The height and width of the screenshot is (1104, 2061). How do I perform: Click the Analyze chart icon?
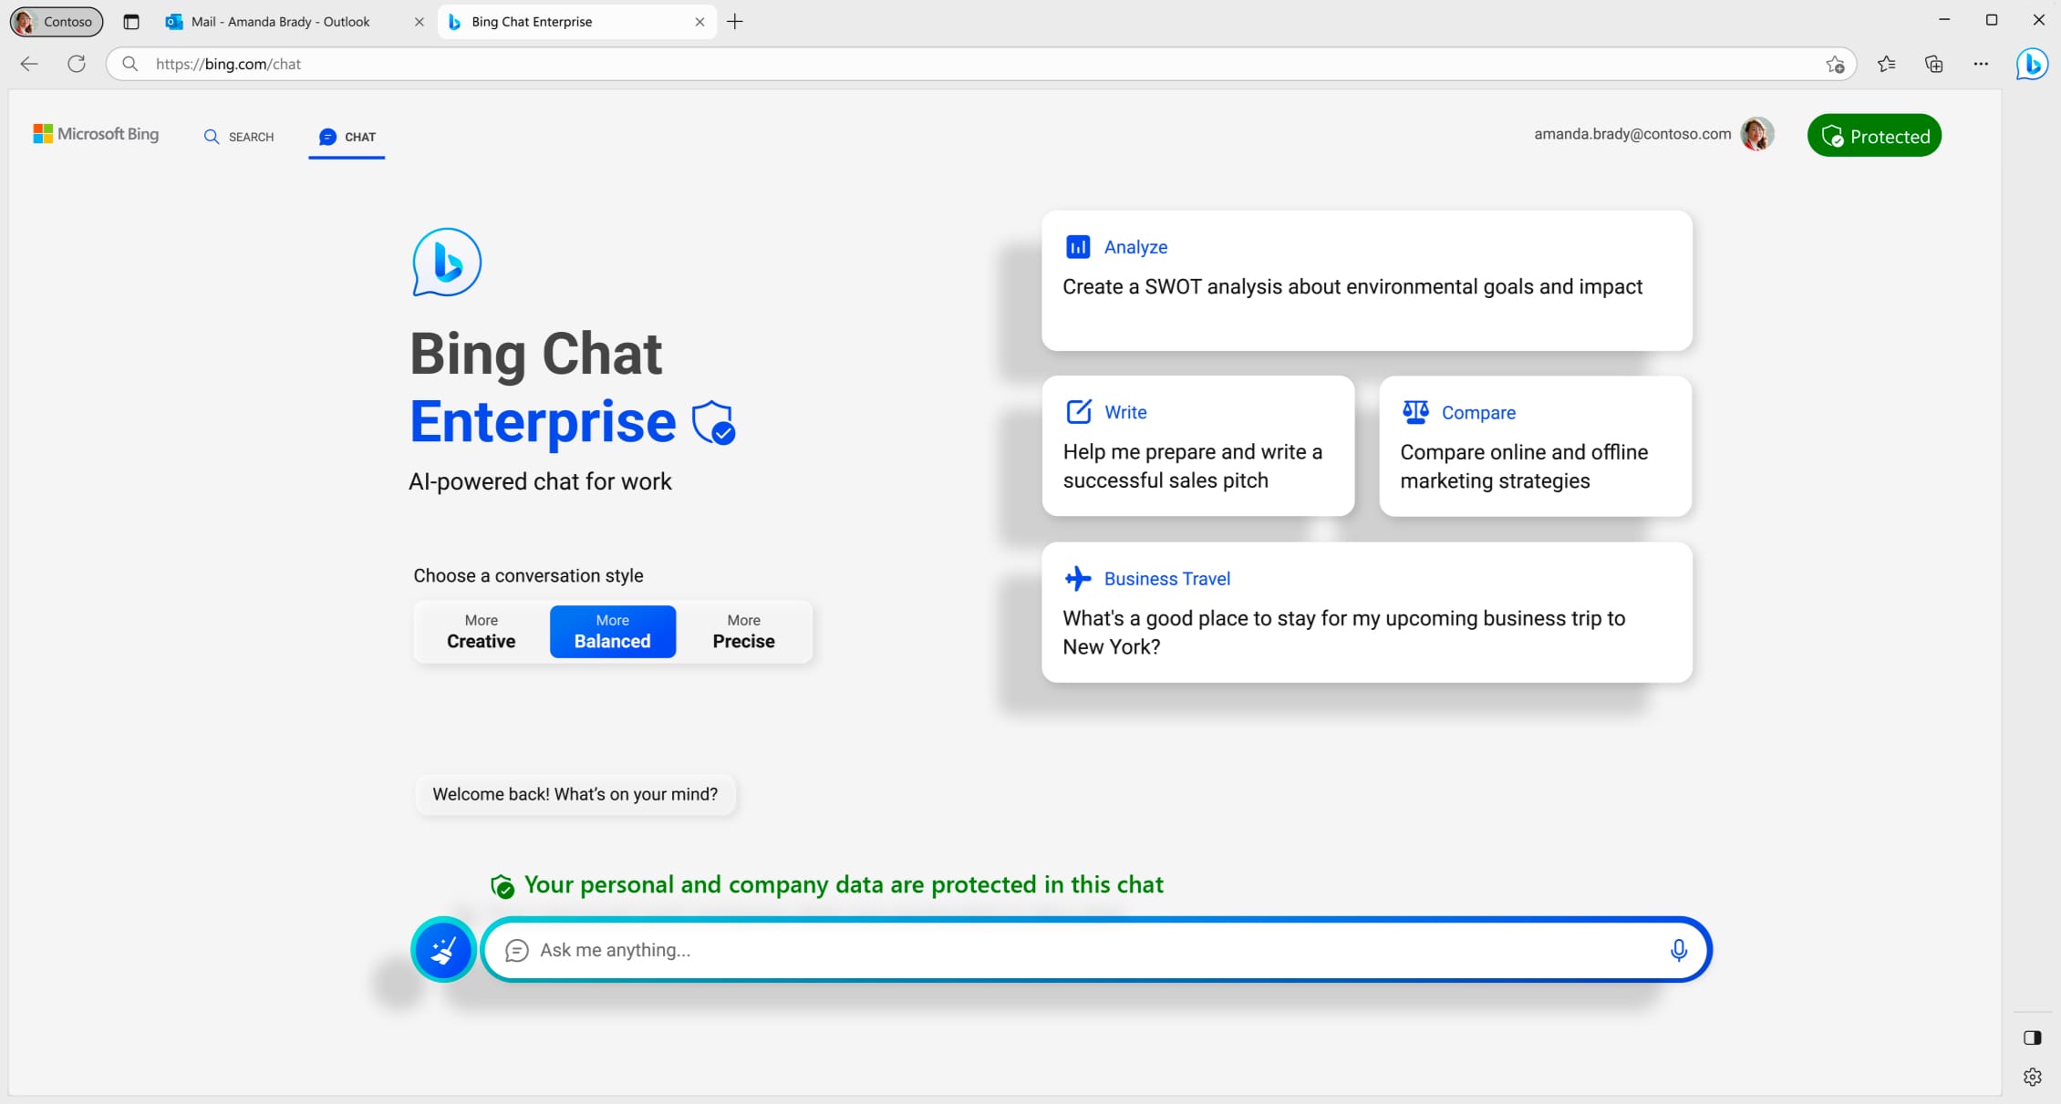tap(1078, 247)
